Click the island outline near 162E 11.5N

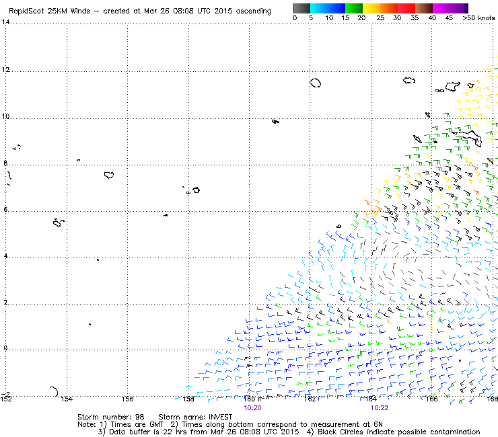(x=315, y=83)
